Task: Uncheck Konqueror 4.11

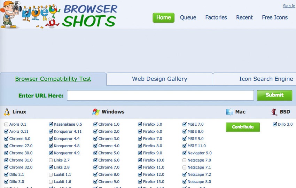Action: coord(51,132)
